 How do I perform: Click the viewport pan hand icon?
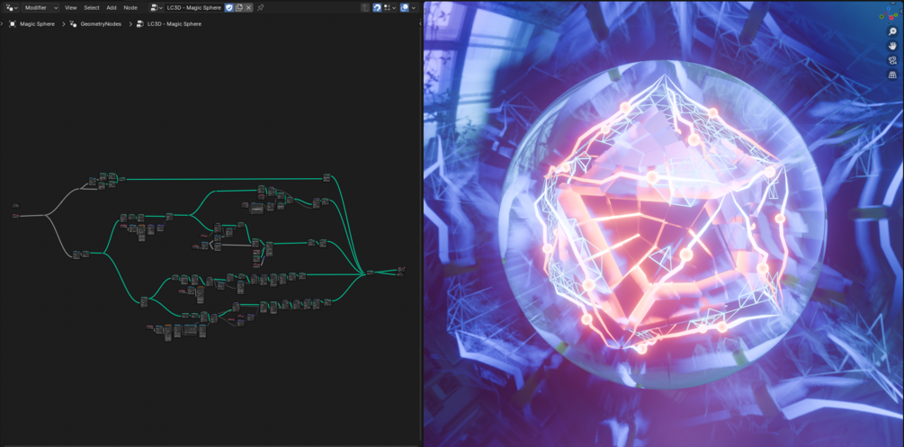[x=892, y=46]
